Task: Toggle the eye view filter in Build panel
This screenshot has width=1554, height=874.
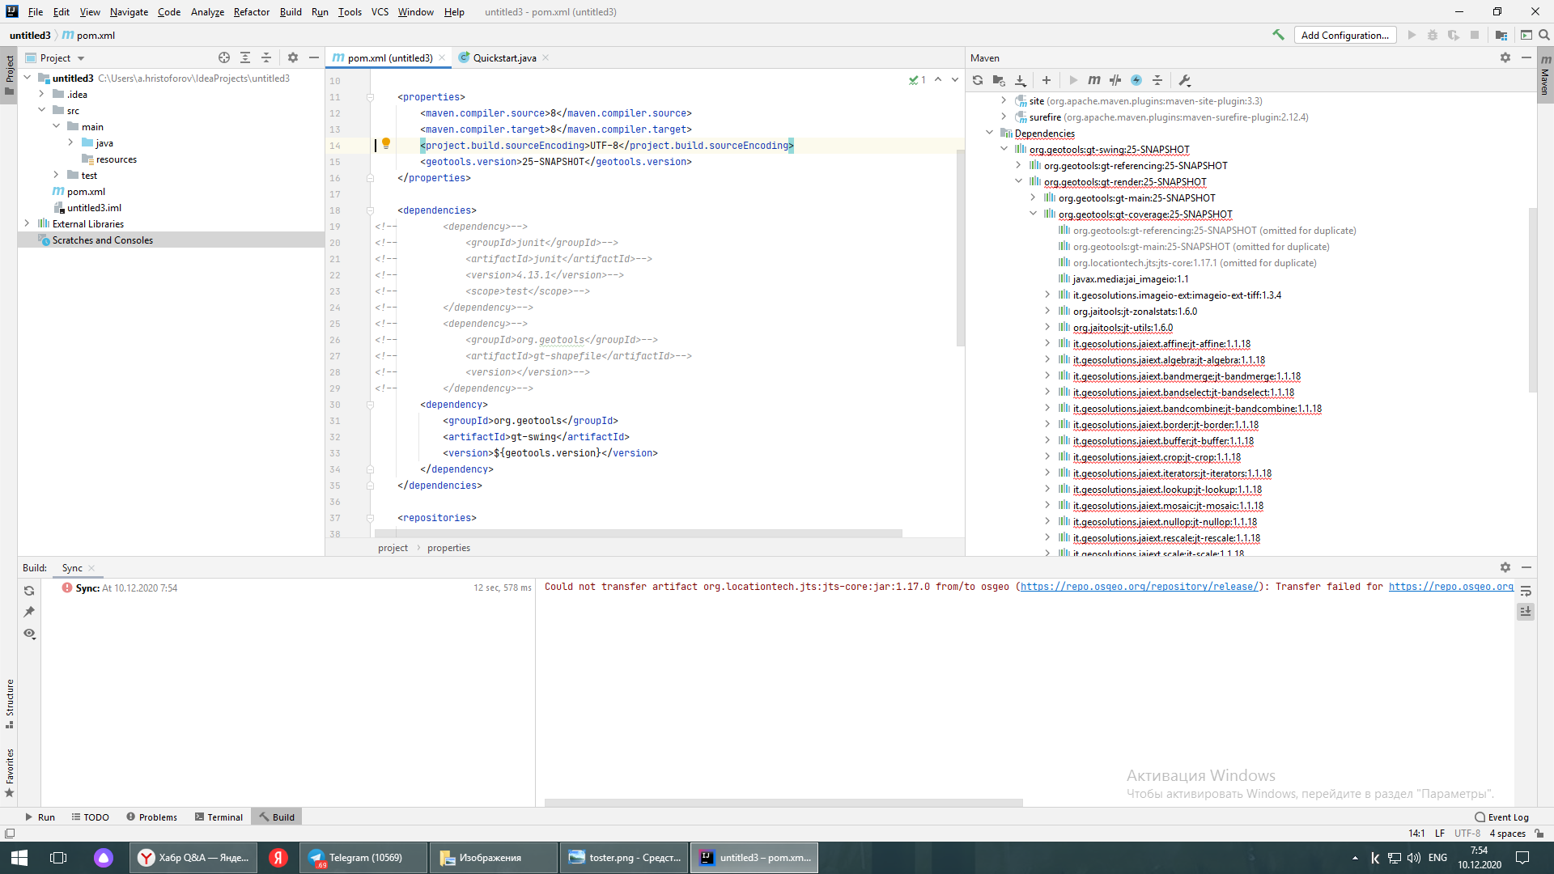Action: 29,634
